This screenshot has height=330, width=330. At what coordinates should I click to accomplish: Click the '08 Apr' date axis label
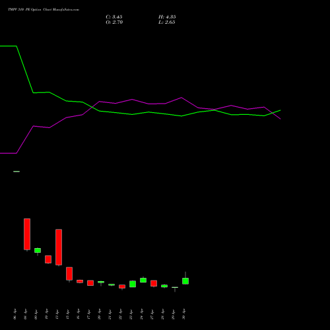pyautogui.click(x=25, y=314)
